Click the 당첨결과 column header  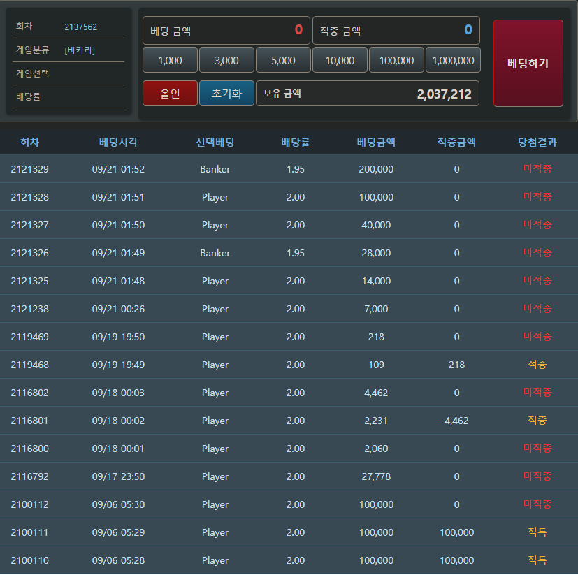(x=537, y=142)
